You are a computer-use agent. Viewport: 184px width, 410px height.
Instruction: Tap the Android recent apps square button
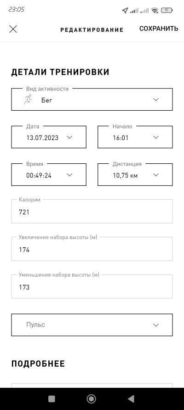[52, 399]
